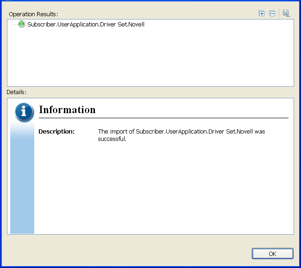
Task: Click the 'Description:' label
Action: pos(56,132)
